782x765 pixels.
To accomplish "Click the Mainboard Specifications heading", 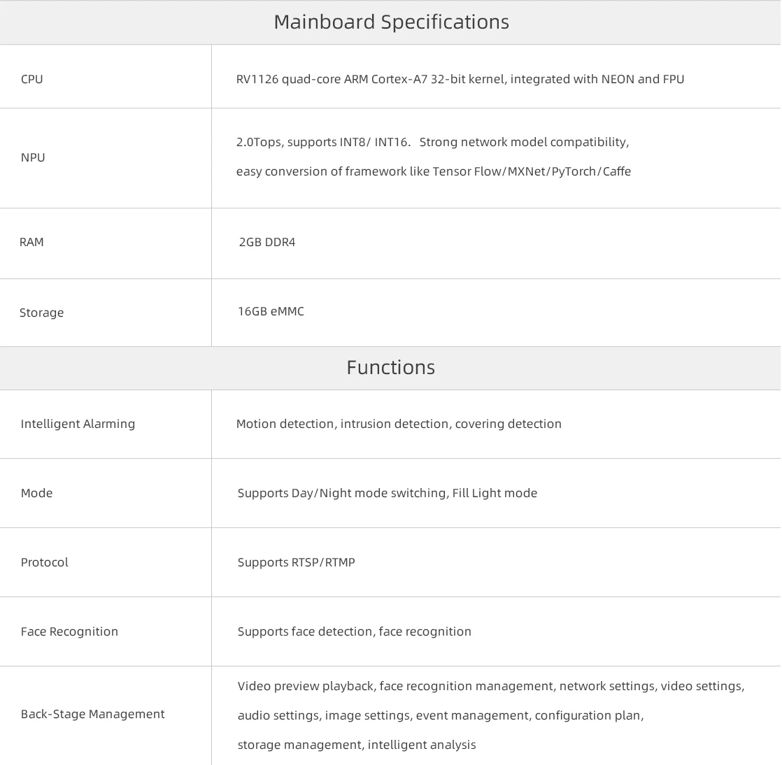I will coord(392,22).
